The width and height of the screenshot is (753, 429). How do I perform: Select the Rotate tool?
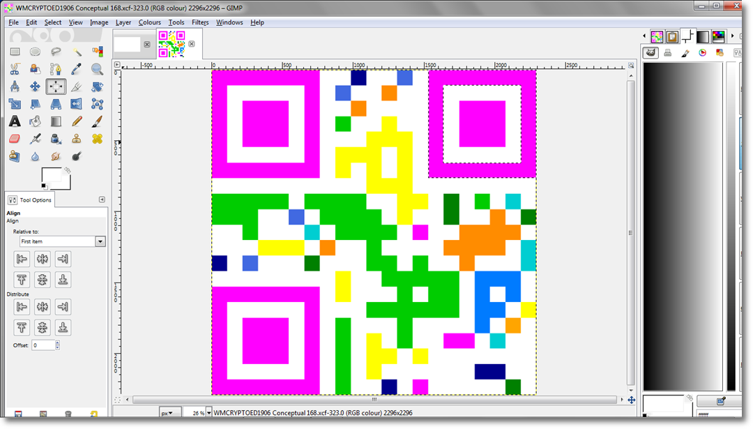(97, 86)
